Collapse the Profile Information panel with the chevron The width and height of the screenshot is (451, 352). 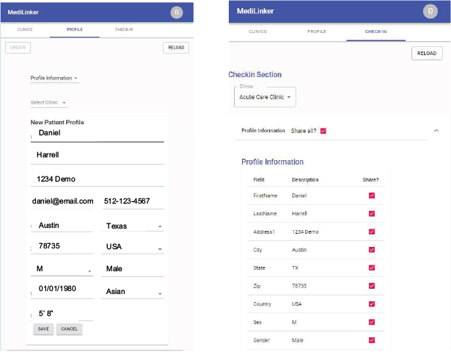tap(437, 130)
